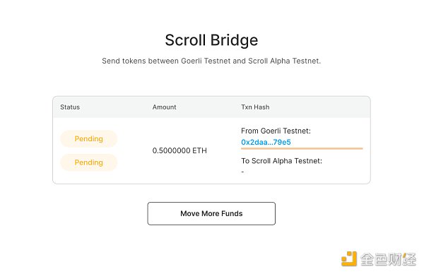This screenshot has height=274, width=424.
Task: Click the Status column header
Action: click(70, 107)
